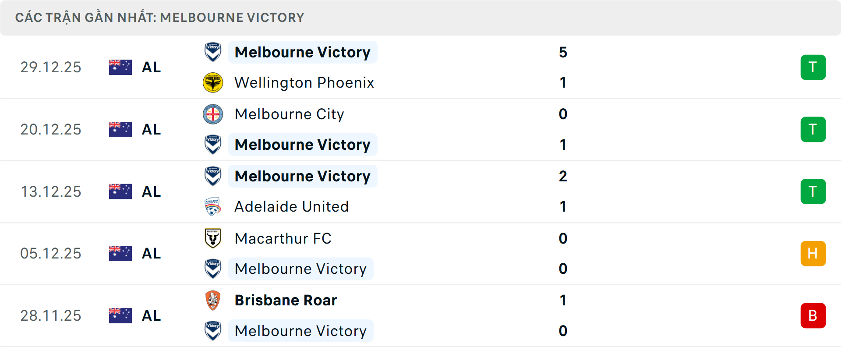Click the score 2 in the Adelaide match
The width and height of the screenshot is (841, 347).
563,176
